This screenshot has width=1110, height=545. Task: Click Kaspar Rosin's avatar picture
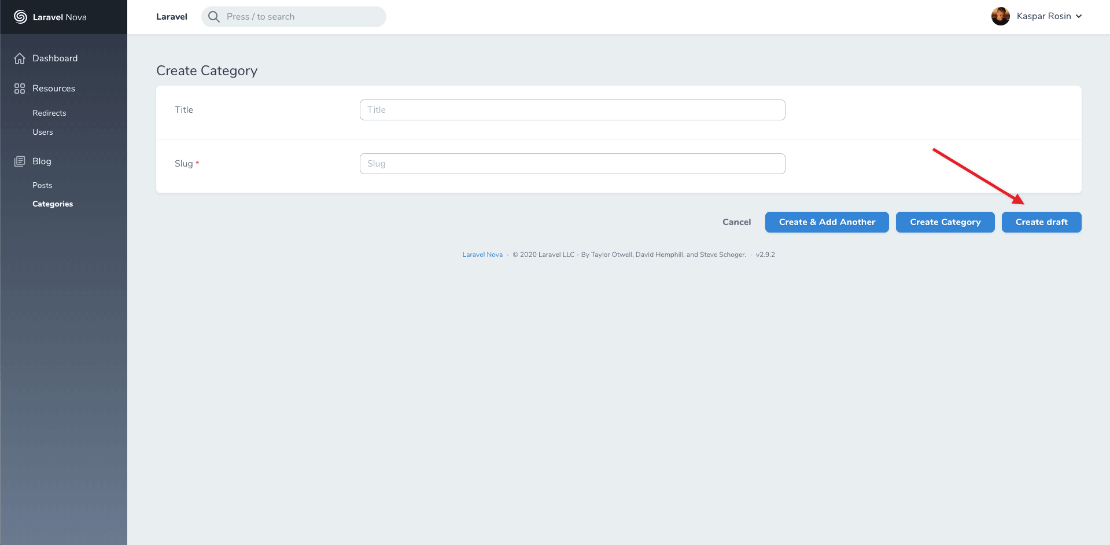(x=1001, y=16)
